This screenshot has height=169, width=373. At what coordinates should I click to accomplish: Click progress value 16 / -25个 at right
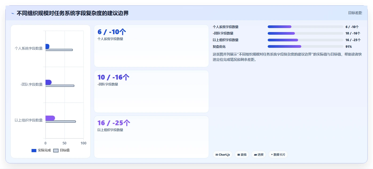pyautogui.click(x=353, y=40)
